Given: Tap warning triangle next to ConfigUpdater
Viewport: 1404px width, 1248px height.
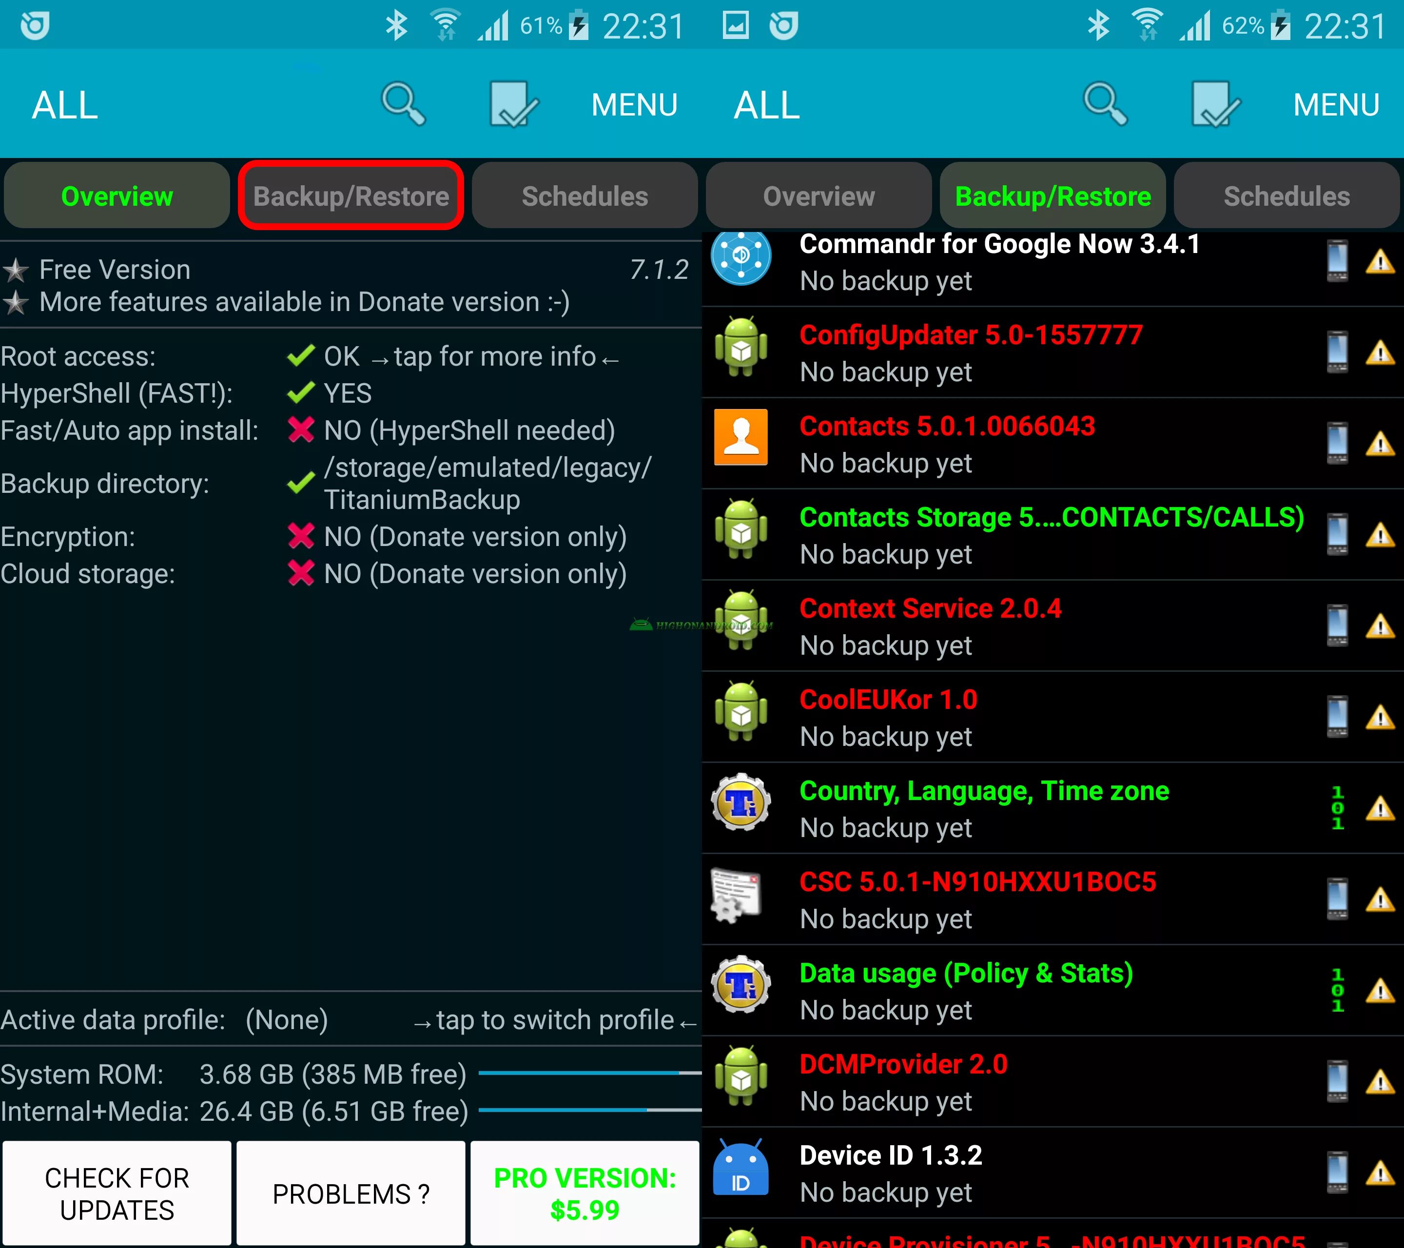Looking at the screenshot, I should (x=1379, y=354).
